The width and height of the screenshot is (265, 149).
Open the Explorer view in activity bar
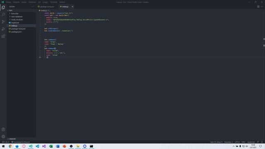[3, 7]
